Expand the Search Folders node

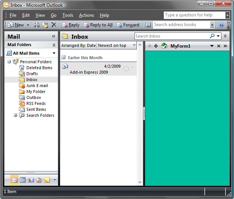point(15,115)
